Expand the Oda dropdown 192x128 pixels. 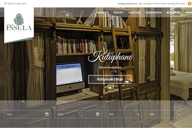[x=164, y=114]
